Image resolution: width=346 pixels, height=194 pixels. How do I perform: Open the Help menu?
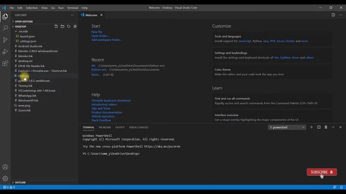tap(84, 8)
